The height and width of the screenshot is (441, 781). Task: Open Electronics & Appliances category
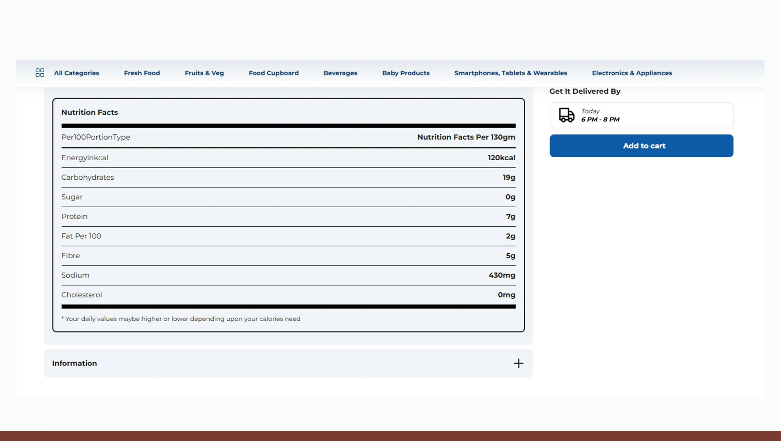click(x=631, y=73)
